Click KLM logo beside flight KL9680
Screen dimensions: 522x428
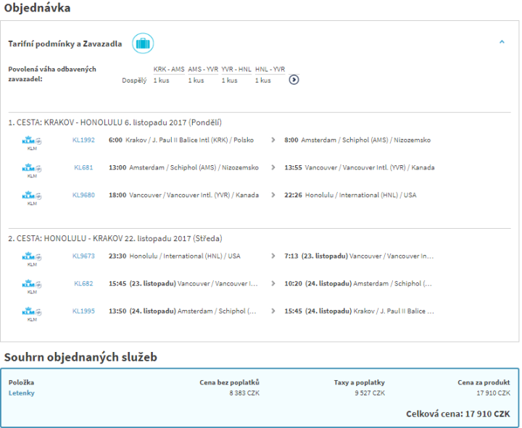(32, 197)
